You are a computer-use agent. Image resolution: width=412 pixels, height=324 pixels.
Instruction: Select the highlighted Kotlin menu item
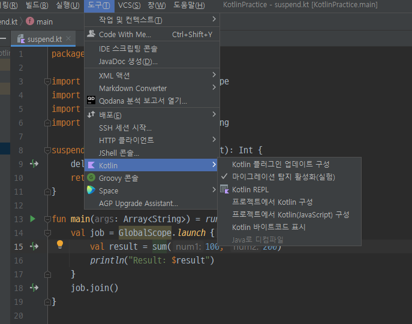tap(152, 165)
